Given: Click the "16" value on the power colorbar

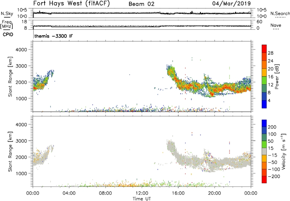Looking at the screenshot, I should 270,77.
